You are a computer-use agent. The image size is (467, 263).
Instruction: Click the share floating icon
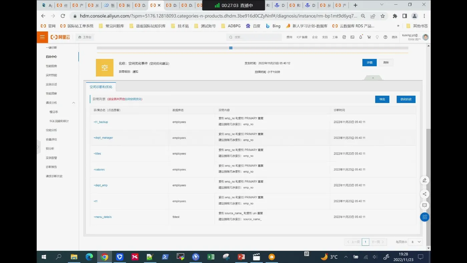click(425, 194)
